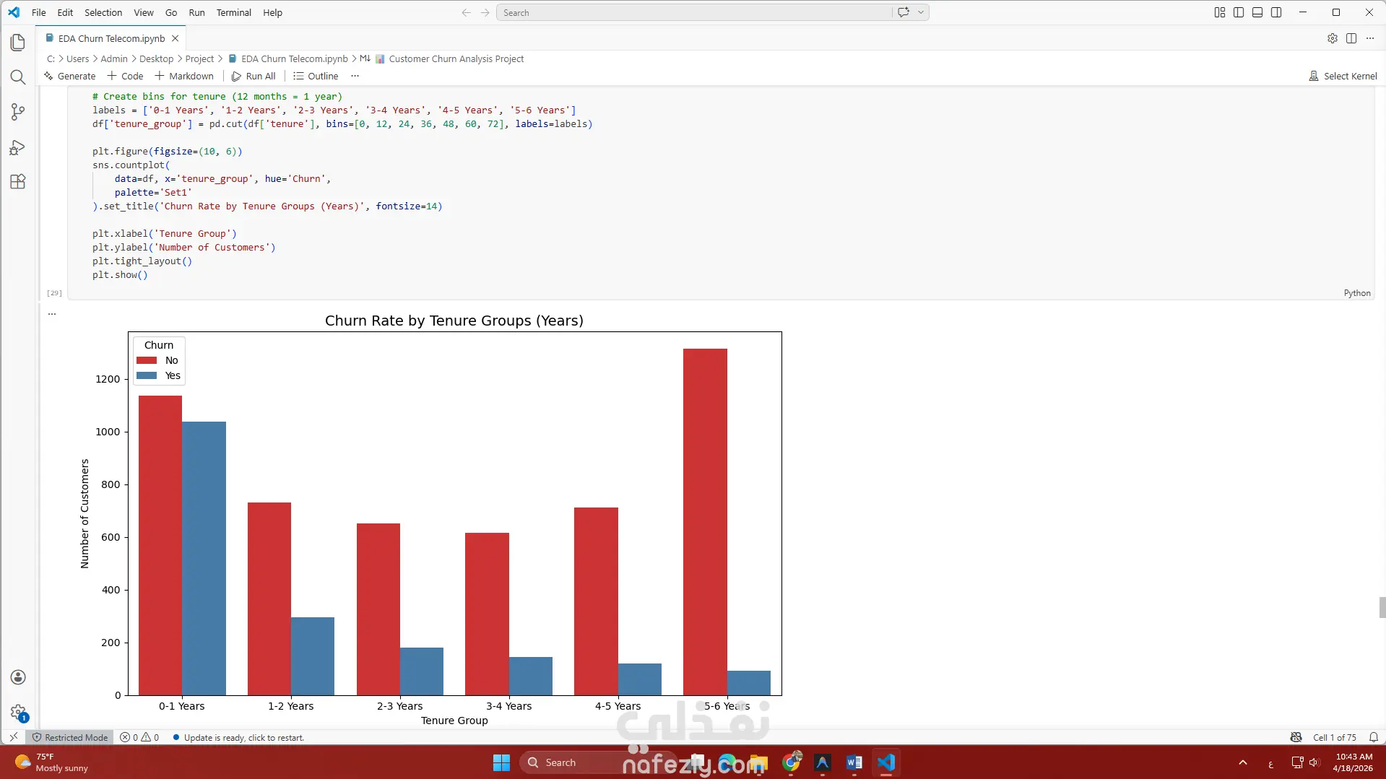Viewport: 1386px width, 779px height.
Task: Add a new Code cell
Action: pyautogui.click(x=126, y=76)
